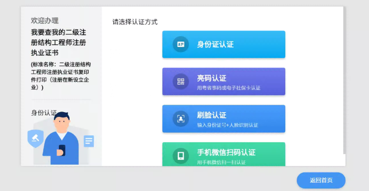This screenshot has width=369, height=191.
Task: Click the 用手机微信扫一扫认证 subtitle text
Action: click(x=221, y=162)
